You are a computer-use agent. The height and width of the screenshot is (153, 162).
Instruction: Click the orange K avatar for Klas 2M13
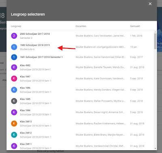tap(14, 124)
